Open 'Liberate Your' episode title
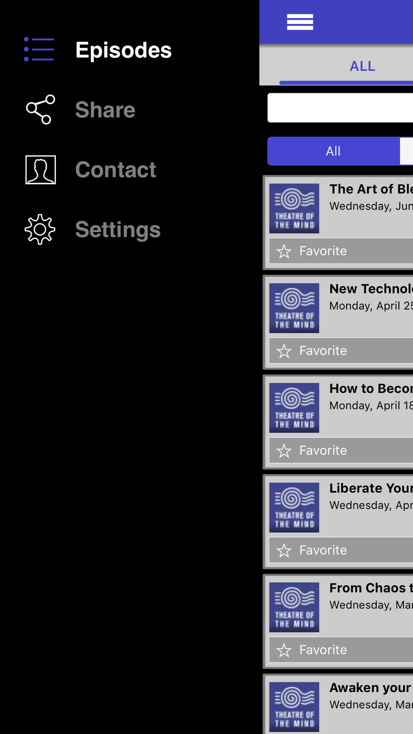Screen dimensions: 413x734 pyautogui.click(x=371, y=488)
